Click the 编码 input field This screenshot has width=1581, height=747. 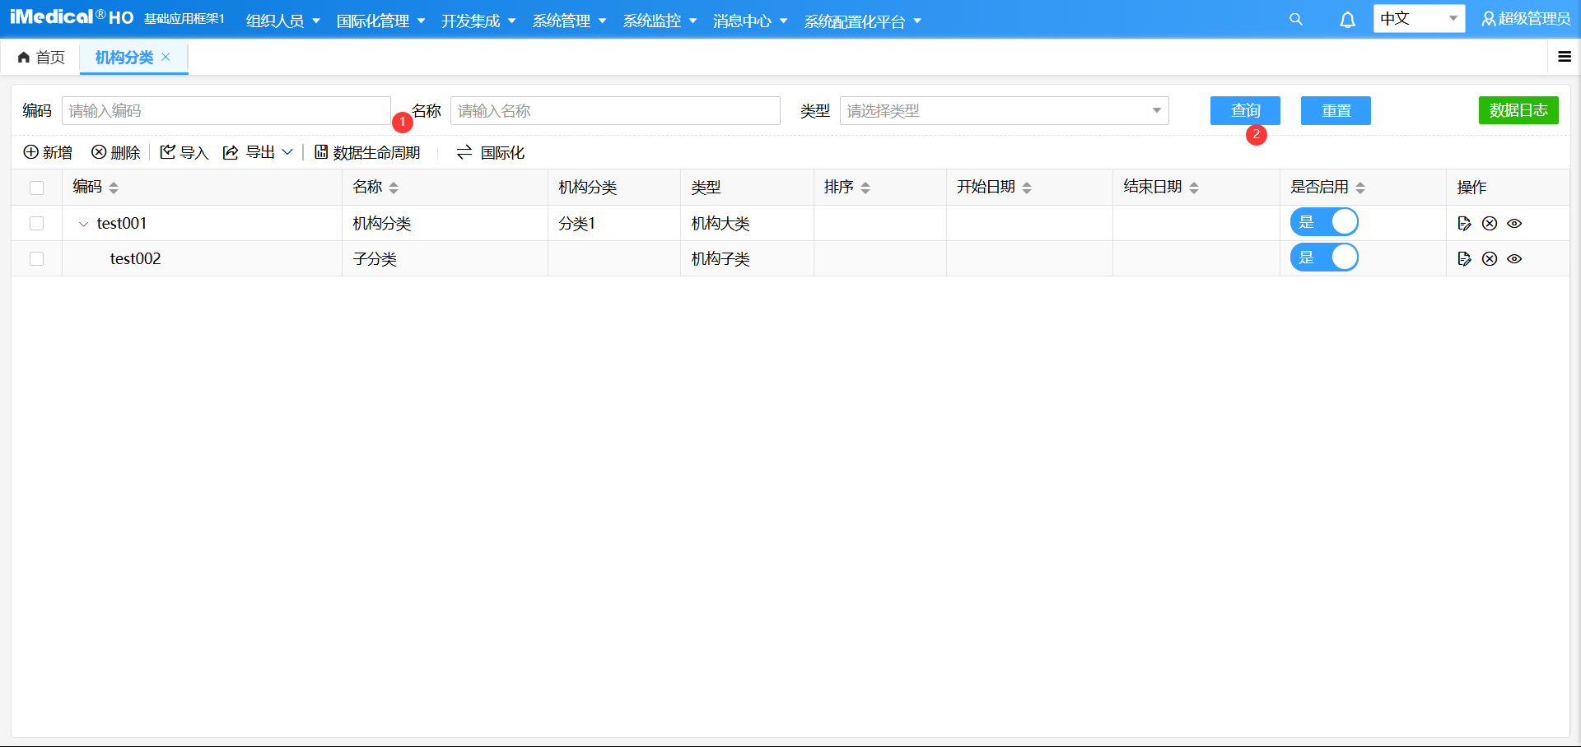226,110
